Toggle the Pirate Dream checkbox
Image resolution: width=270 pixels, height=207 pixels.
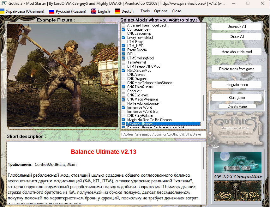click(123, 50)
